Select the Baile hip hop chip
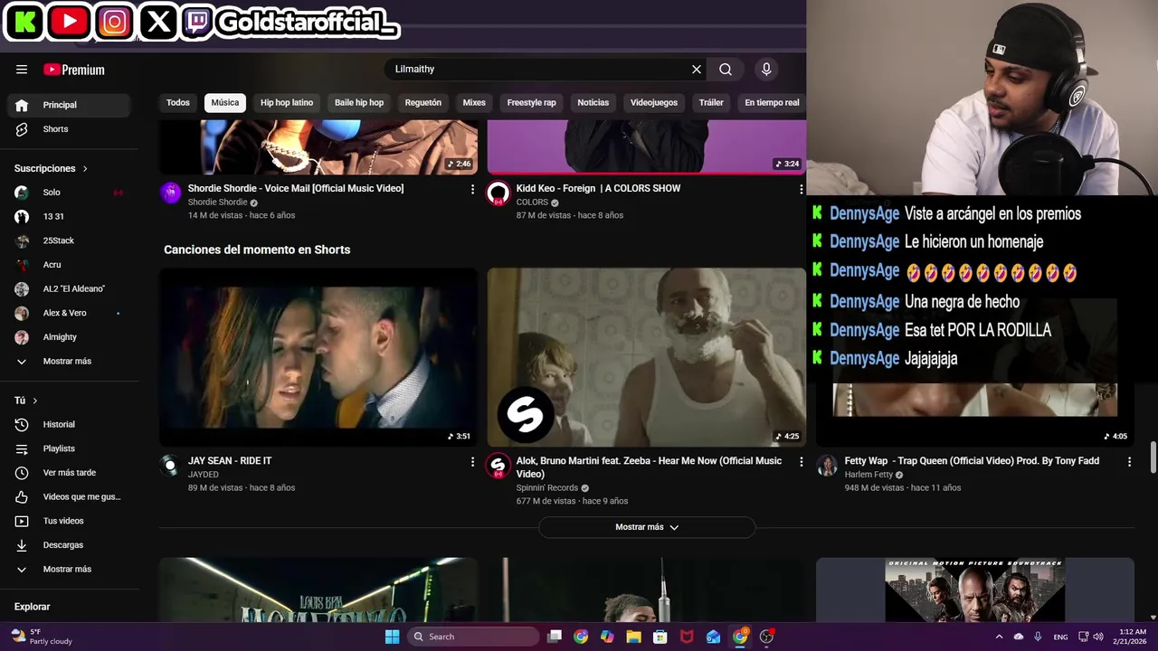Viewport: 1158px width, 651px height. coord(359,103)
